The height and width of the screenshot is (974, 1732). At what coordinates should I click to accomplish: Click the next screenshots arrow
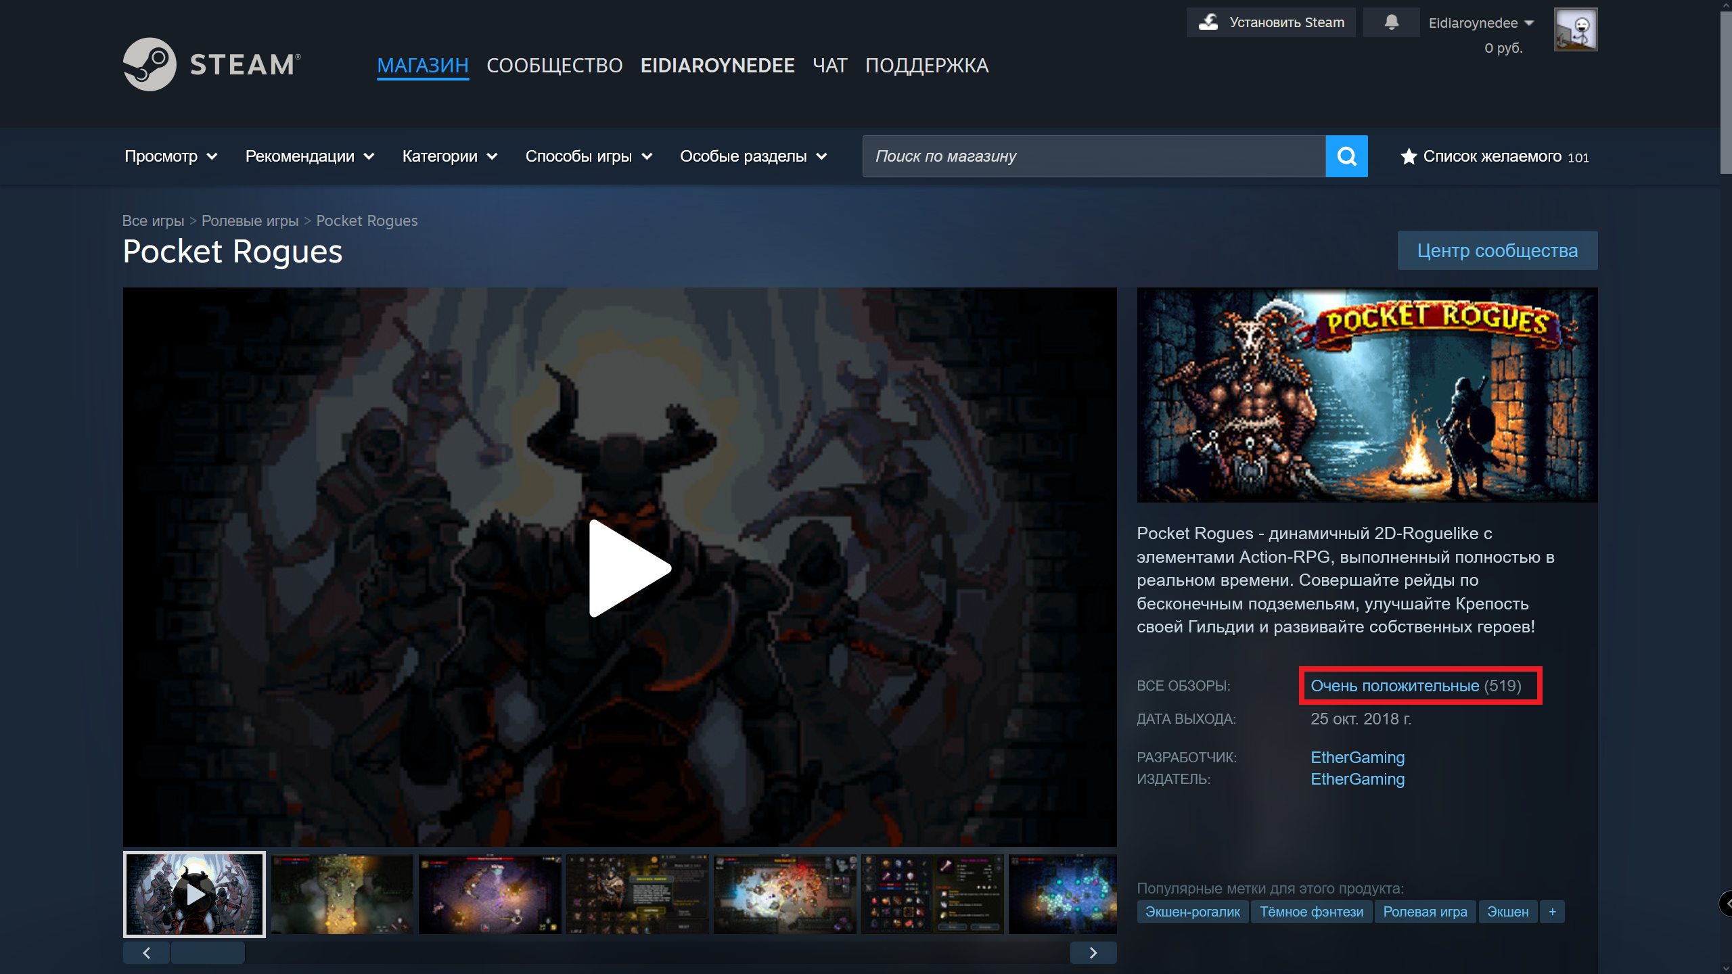point(1093,952)
